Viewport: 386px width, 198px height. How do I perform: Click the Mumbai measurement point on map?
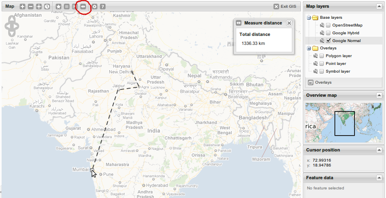(92, 170)
